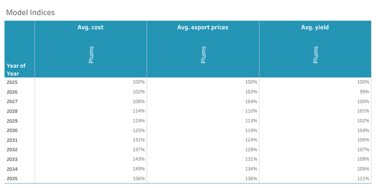Click the 156% Avg. cost cell for 2035

click(x=139, y=179)
